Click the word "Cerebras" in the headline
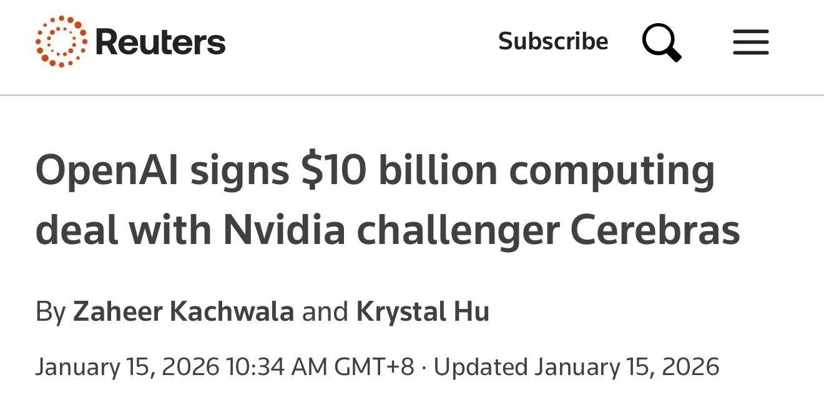Image resolution: width=824 pixels, height=405 pixels. (x=655, y=230)
